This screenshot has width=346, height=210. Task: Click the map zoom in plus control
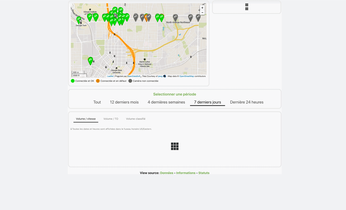[x=202, y=7]
